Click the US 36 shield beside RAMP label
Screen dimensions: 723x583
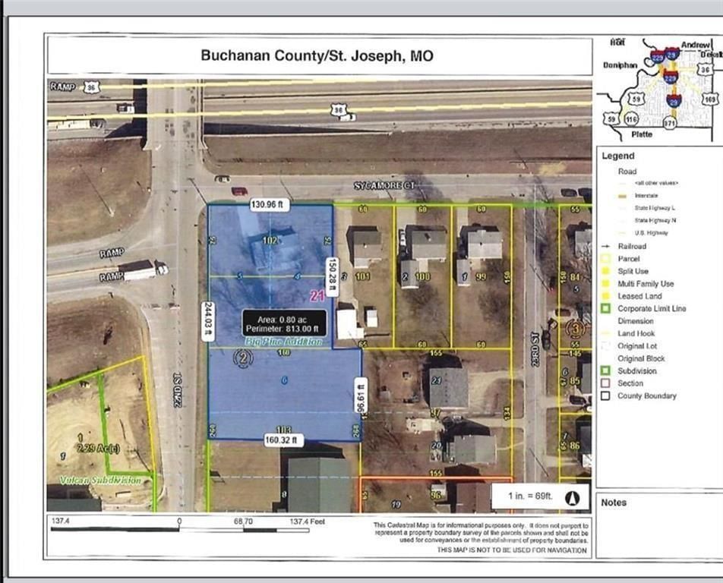click(x=91, y=87)
